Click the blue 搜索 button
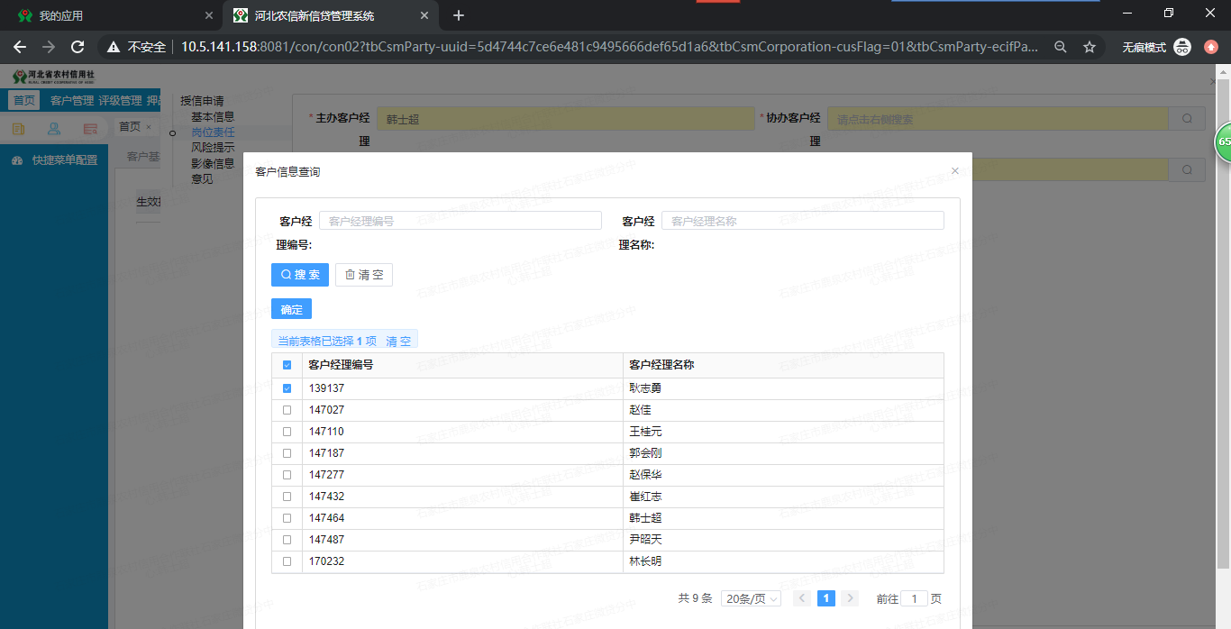 pos(300,275)
